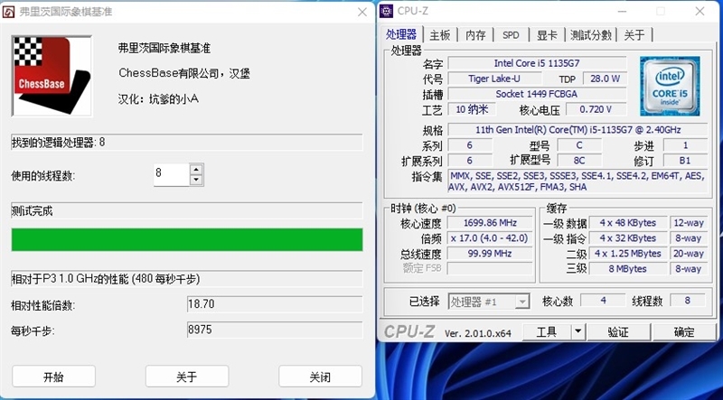Screen dimensions: 723x400
Task: Click the 关闭 button in chess benchmark
Action: click(x=320, y=377)
